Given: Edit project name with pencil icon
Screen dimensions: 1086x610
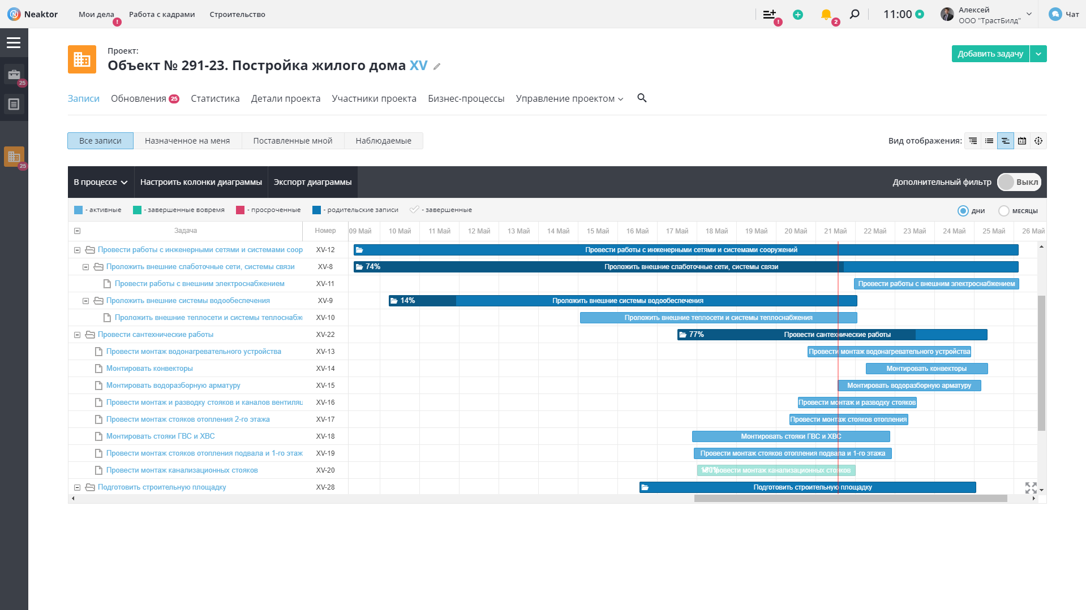Looking at the screenshot, I should [x=437, y=67].
